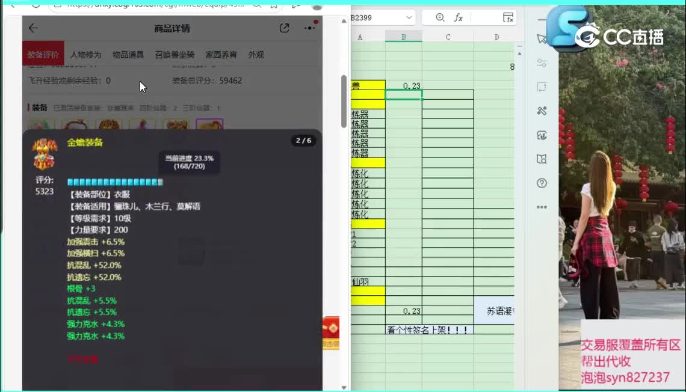Click the red envelope floating icon

[x=331, y=332]
